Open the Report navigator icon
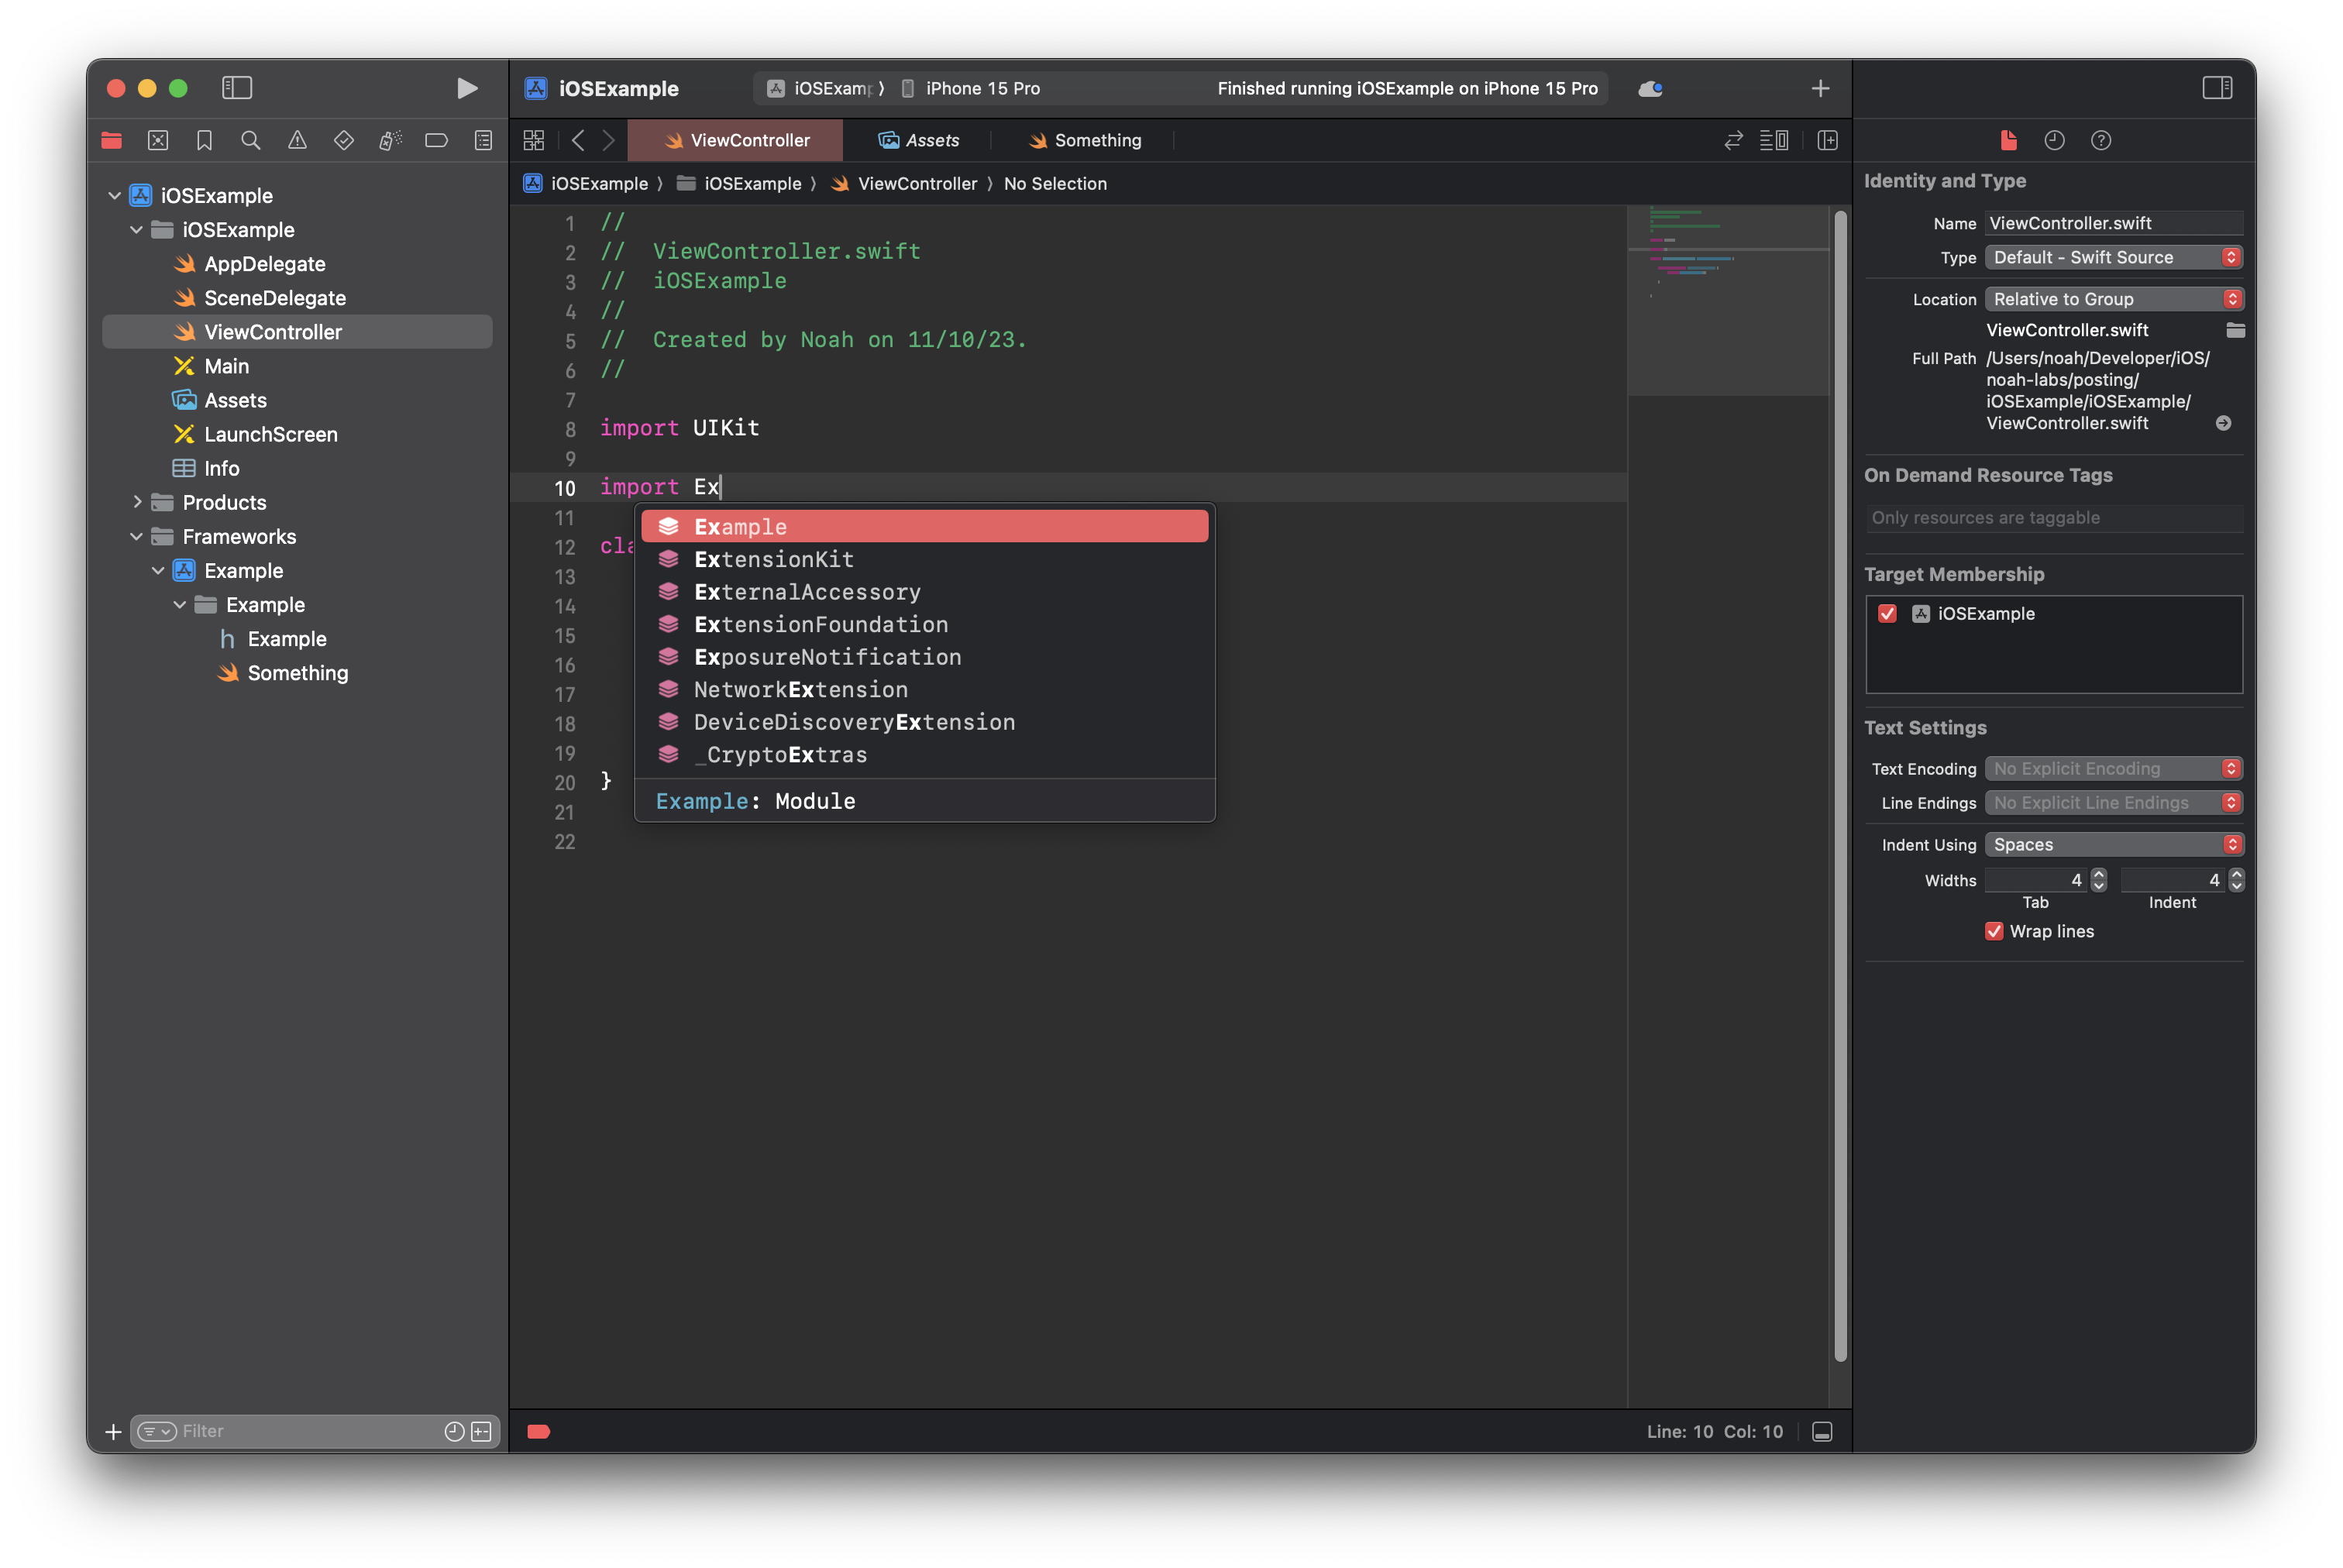Viewport: 2343px width, 1568px height. click(x=483, y=141)
